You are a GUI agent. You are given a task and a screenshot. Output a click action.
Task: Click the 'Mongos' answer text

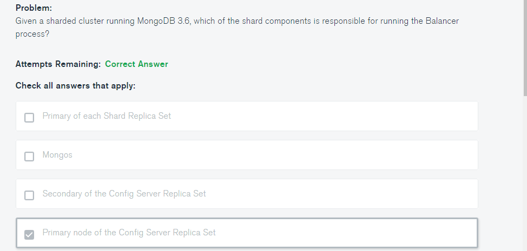tap(57, 155)
